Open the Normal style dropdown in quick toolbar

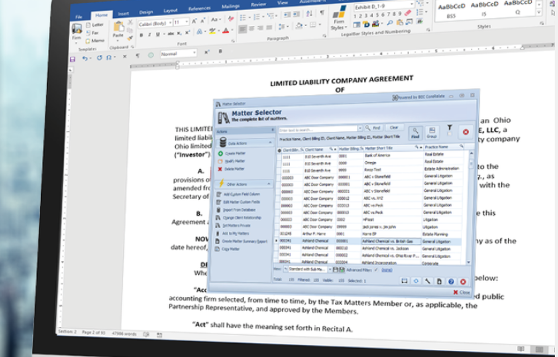click(194, 52)
